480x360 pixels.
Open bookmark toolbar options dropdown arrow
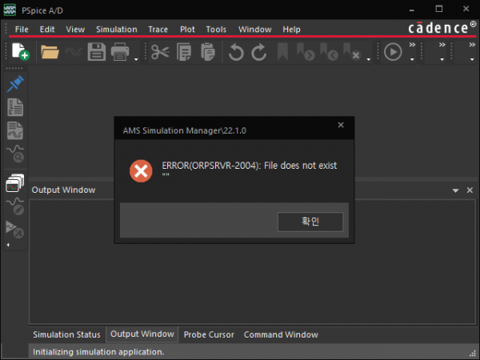pyautogui.click(x=369, y=59)
